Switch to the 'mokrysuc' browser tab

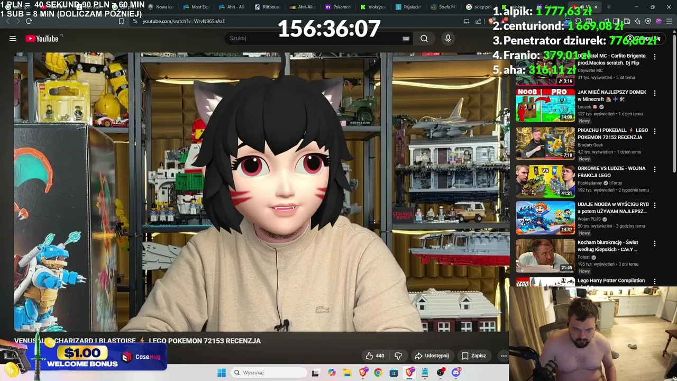click(x=373, y=7)
